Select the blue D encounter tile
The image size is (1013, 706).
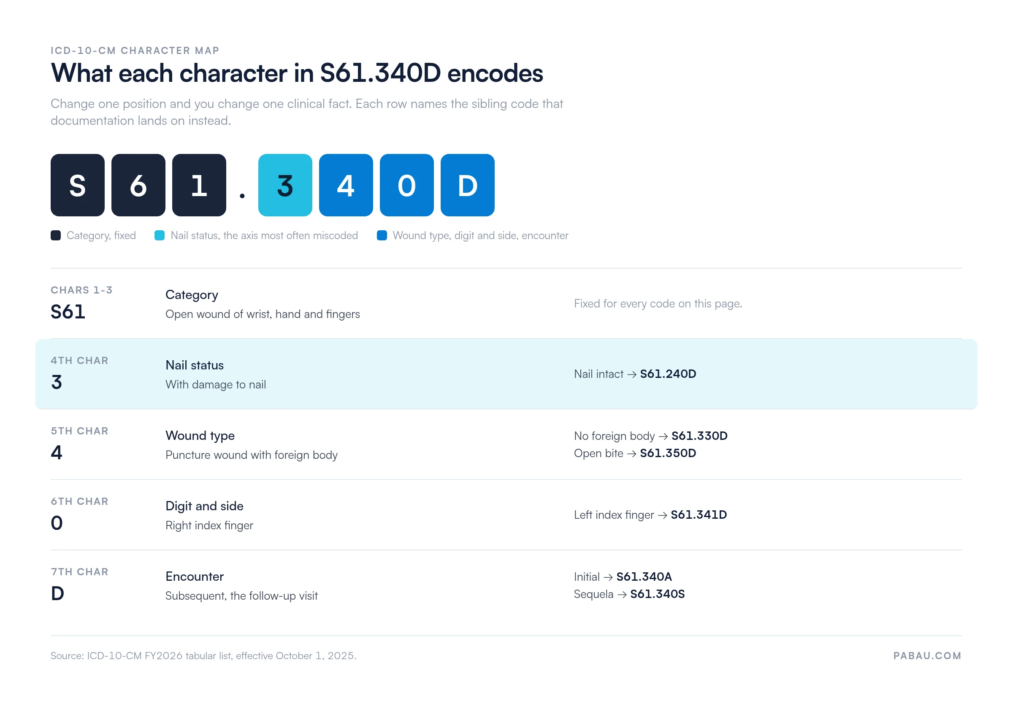468,185
